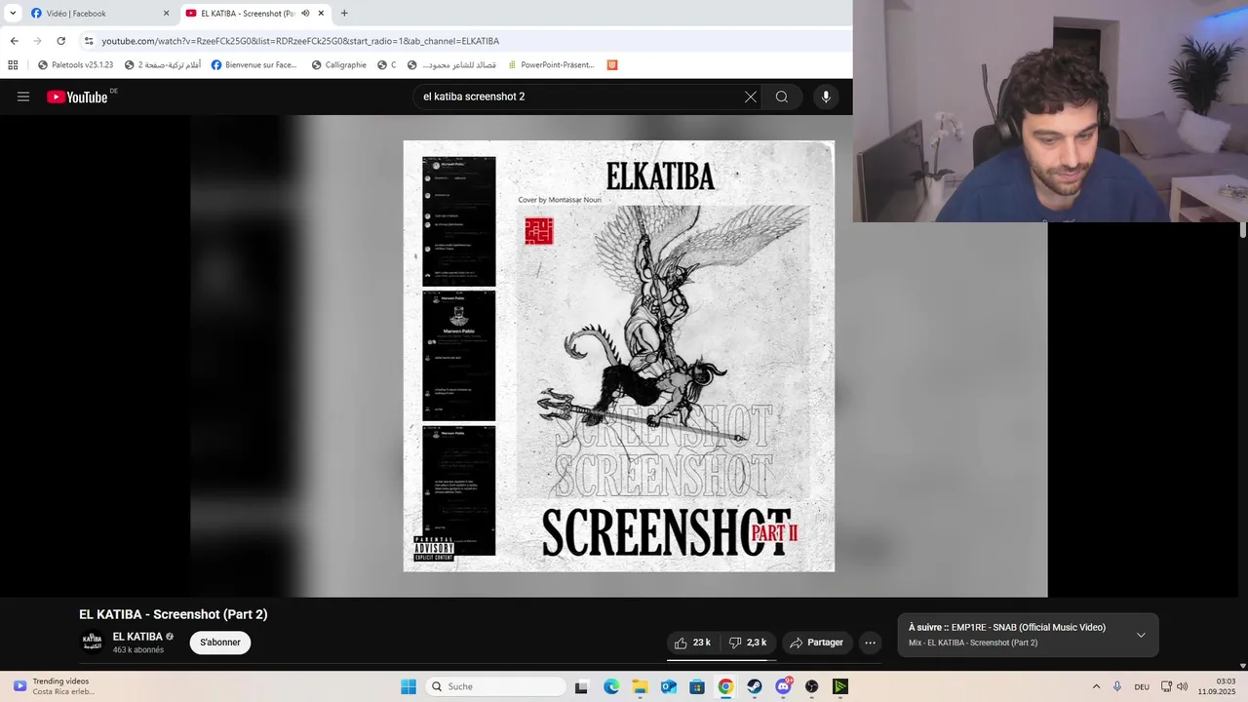Open the Paletools v25.1.23 bookmark
This screenshot has height=702, width=1248.
(76, 65)
